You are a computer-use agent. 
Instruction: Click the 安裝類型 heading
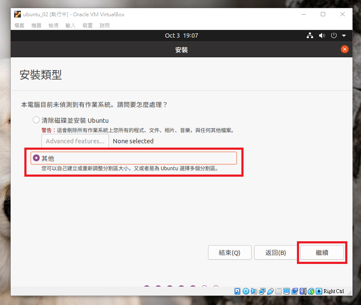click(41, 74)
